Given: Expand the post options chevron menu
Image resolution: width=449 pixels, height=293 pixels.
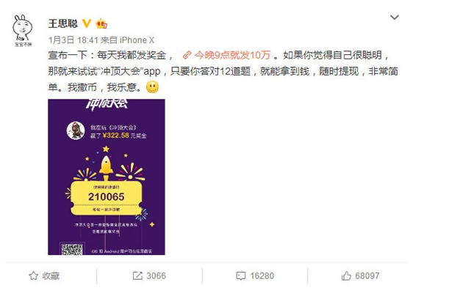Looking at the screenshot, I should coord(395,18).
